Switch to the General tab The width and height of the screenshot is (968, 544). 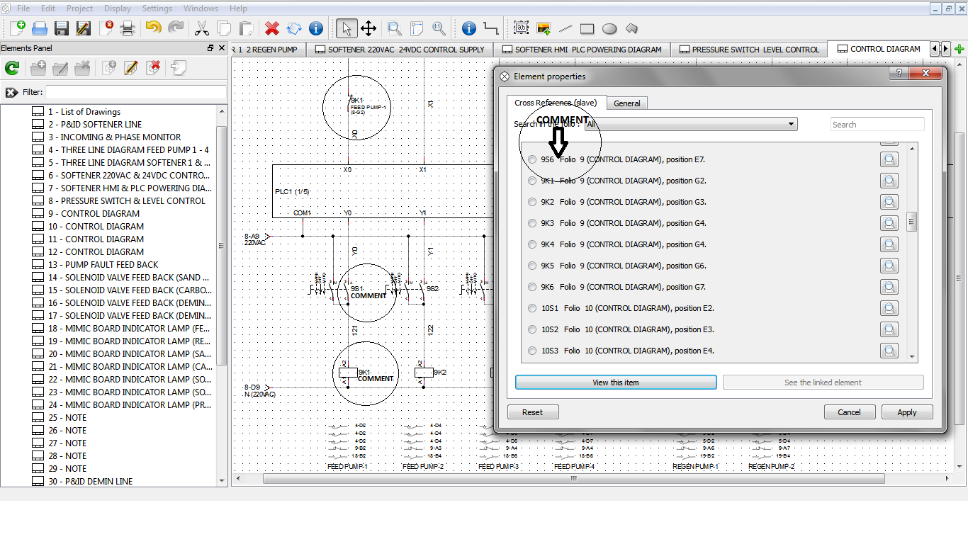pyautogui.click(x=626, y=103)
